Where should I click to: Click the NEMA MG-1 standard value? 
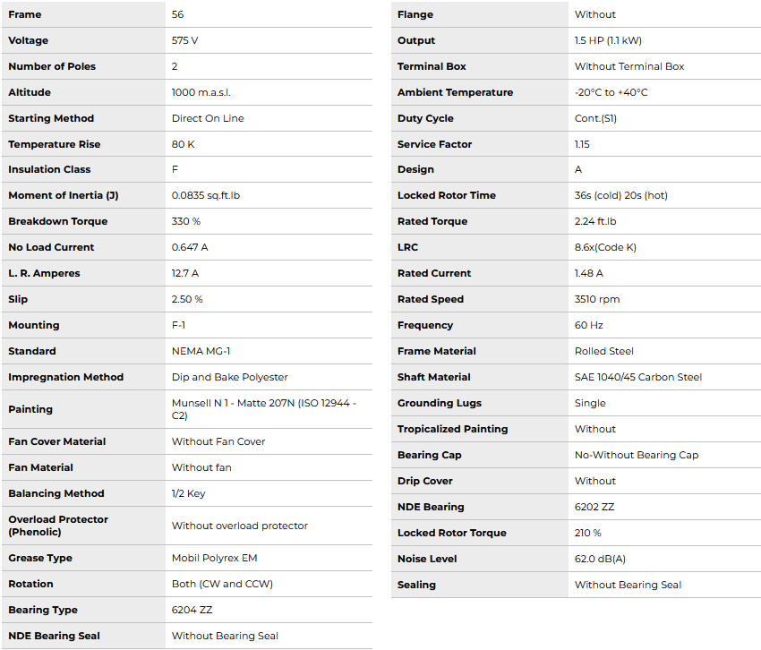(x=201, y=351)
